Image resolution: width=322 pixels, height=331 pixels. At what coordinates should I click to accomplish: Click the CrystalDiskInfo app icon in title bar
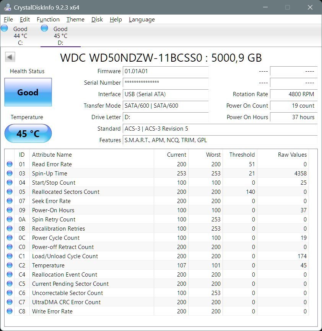click(7, 7)
